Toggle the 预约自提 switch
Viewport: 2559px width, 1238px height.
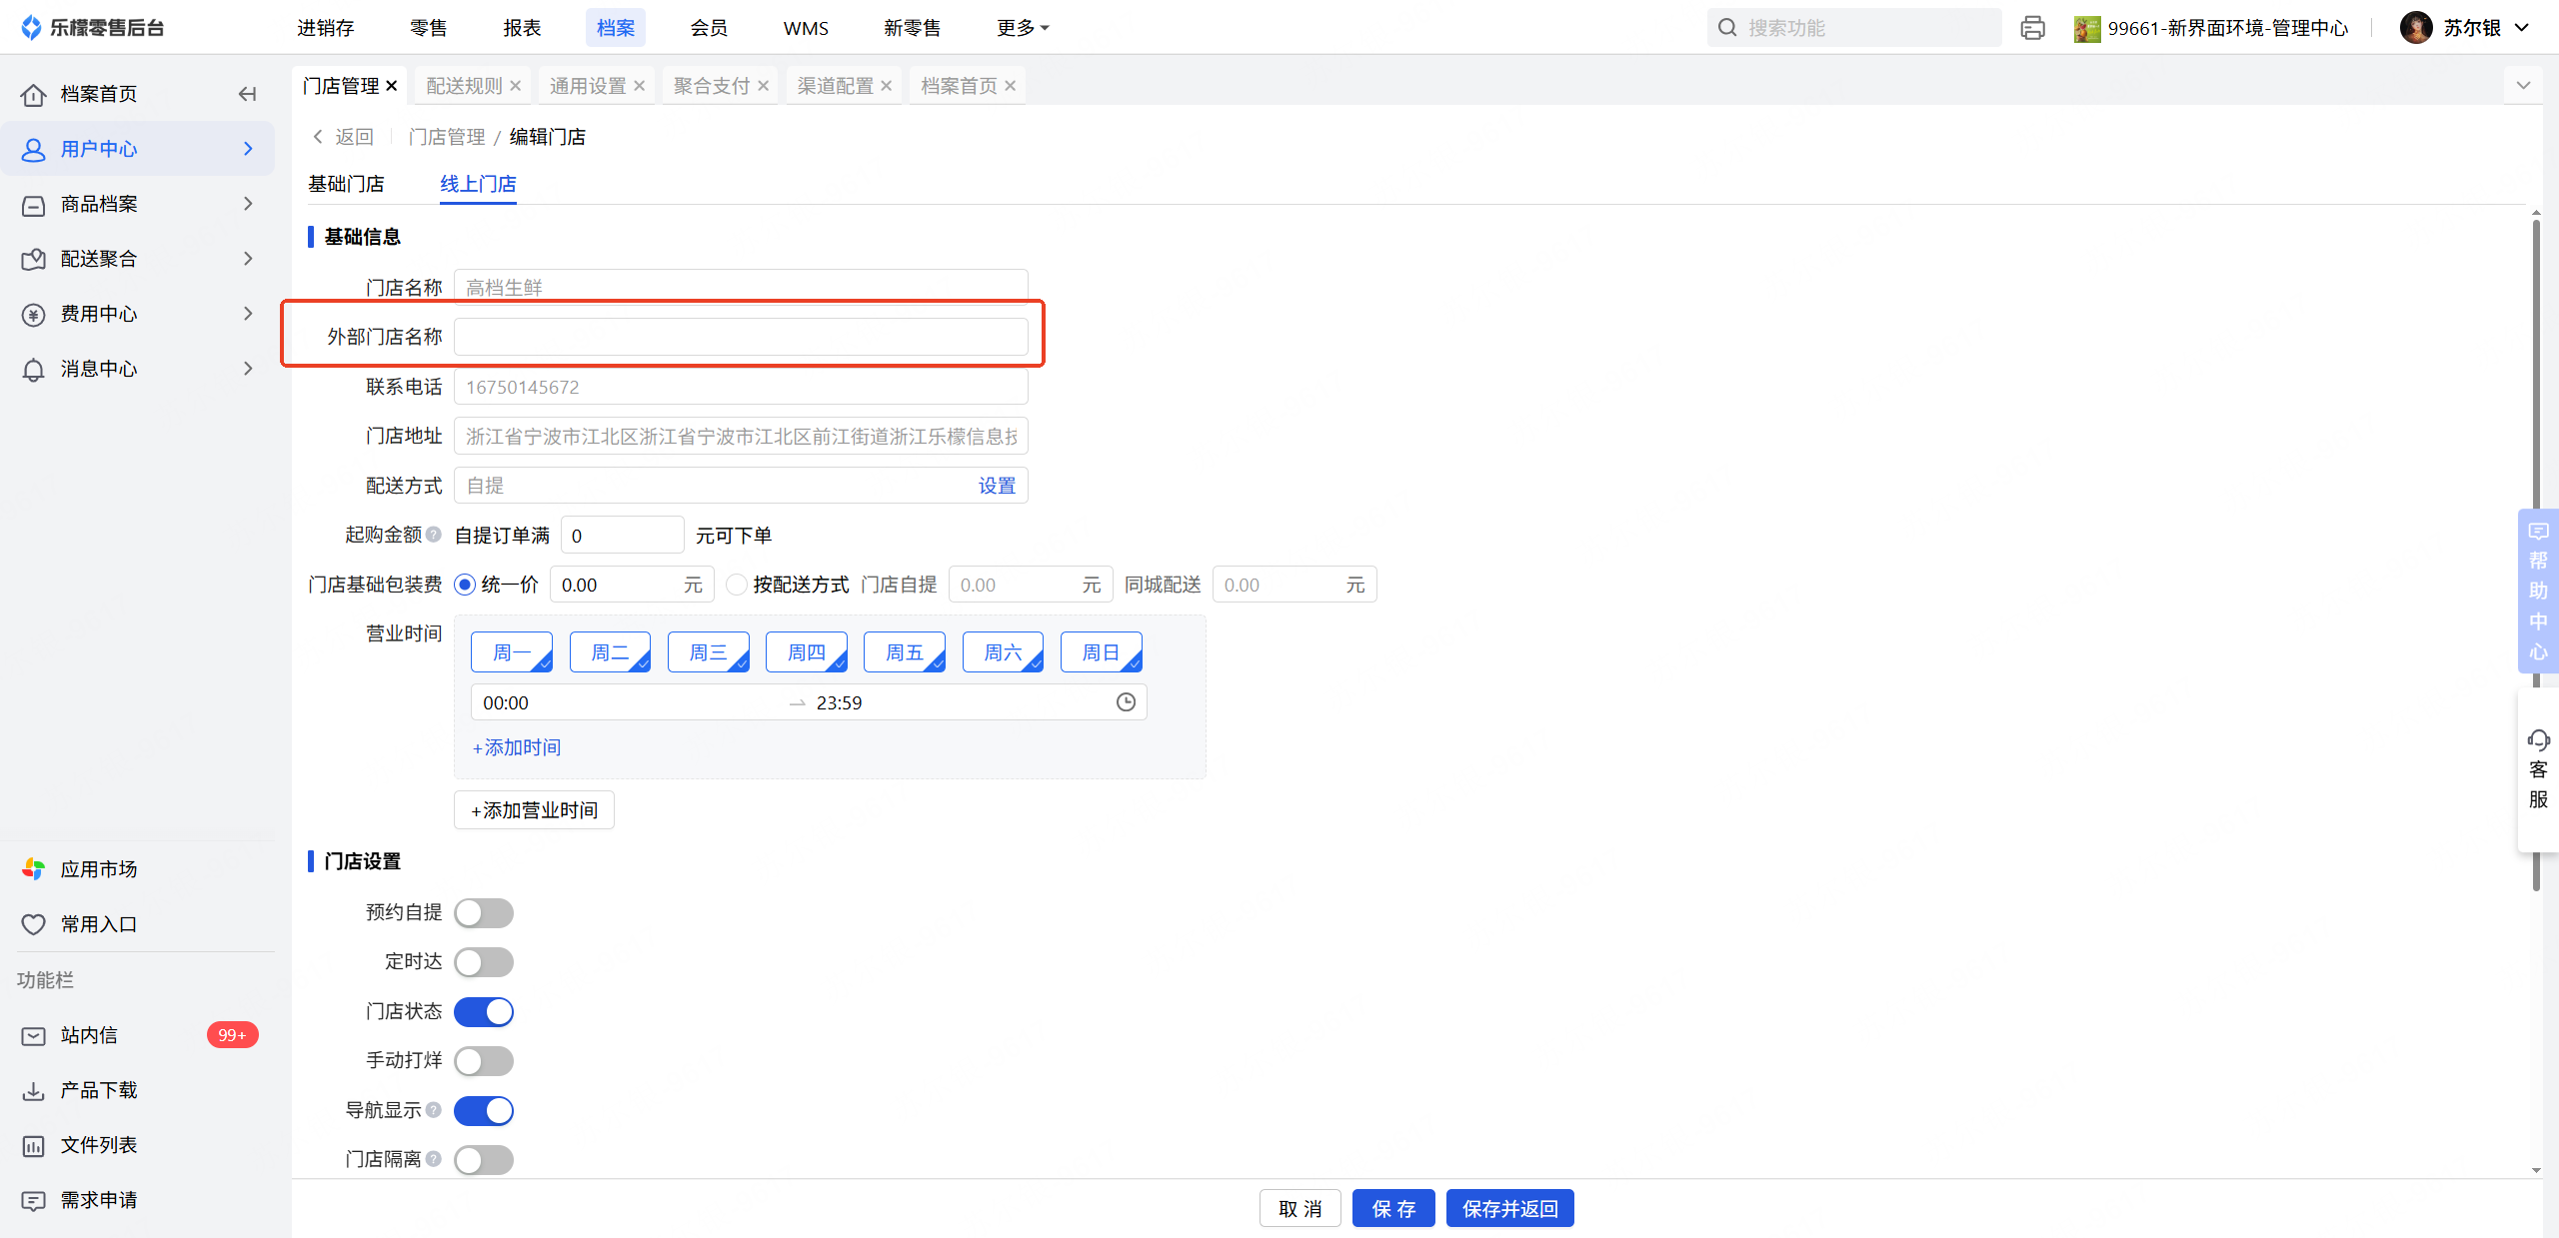(x=484, y=912)
